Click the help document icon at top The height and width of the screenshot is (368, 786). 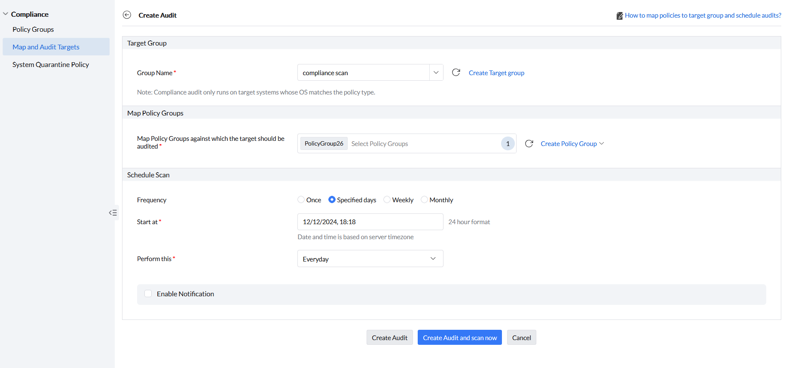(619, 16)
